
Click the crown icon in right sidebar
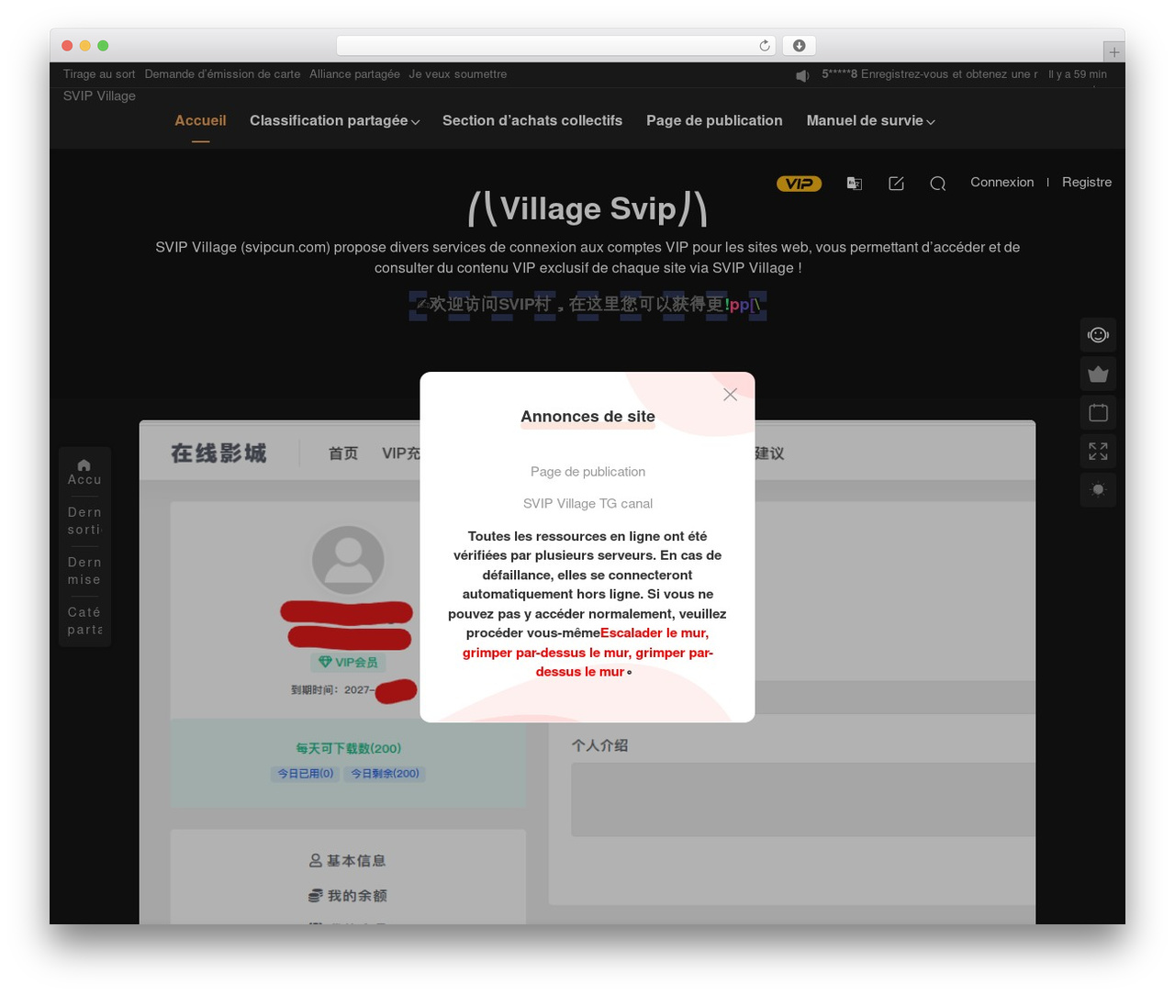point(1098,374)
